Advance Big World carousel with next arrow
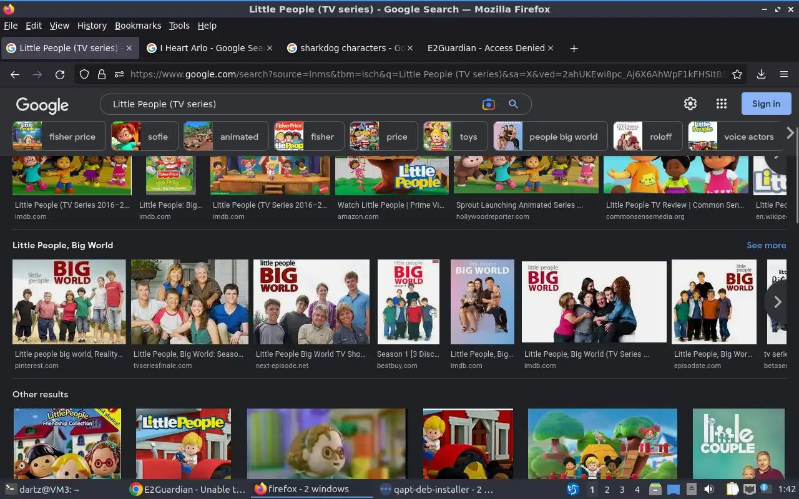The height and width of the screenshot is (499, 799). click(x=777, y=303)
